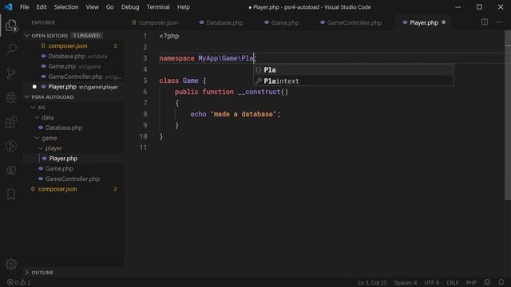Click unsaved dot on Player.php tab

(x=444, y=22)
